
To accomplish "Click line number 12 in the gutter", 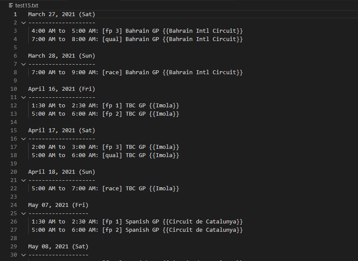I will click(x=14, y=105).
